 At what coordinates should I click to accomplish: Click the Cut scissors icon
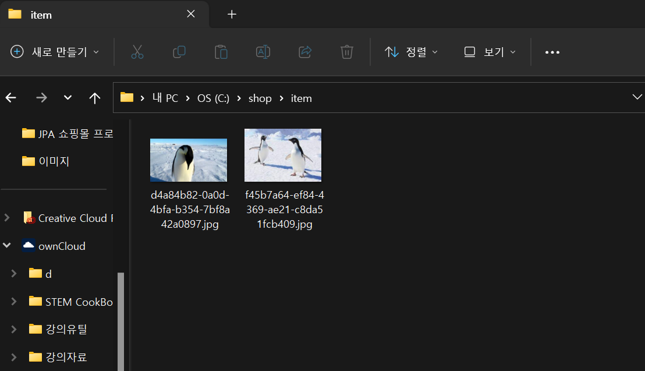point(137,52)
